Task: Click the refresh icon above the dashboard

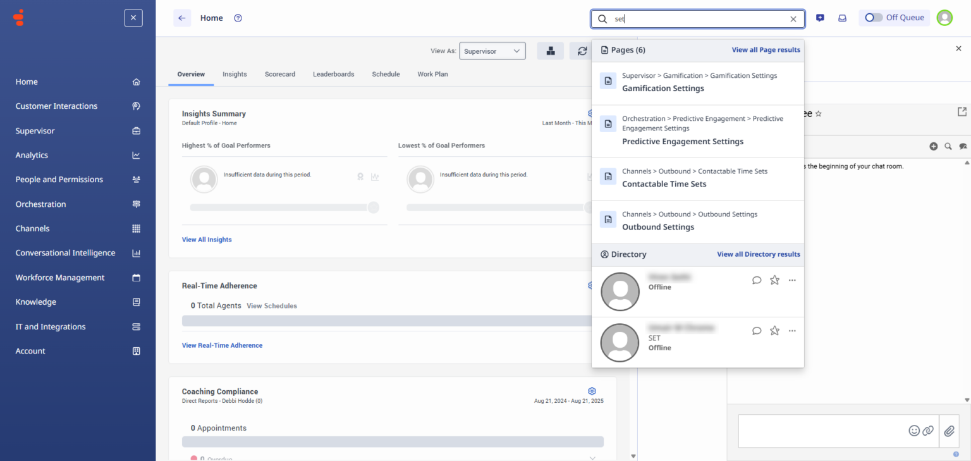Action: [x=582, y=51]
